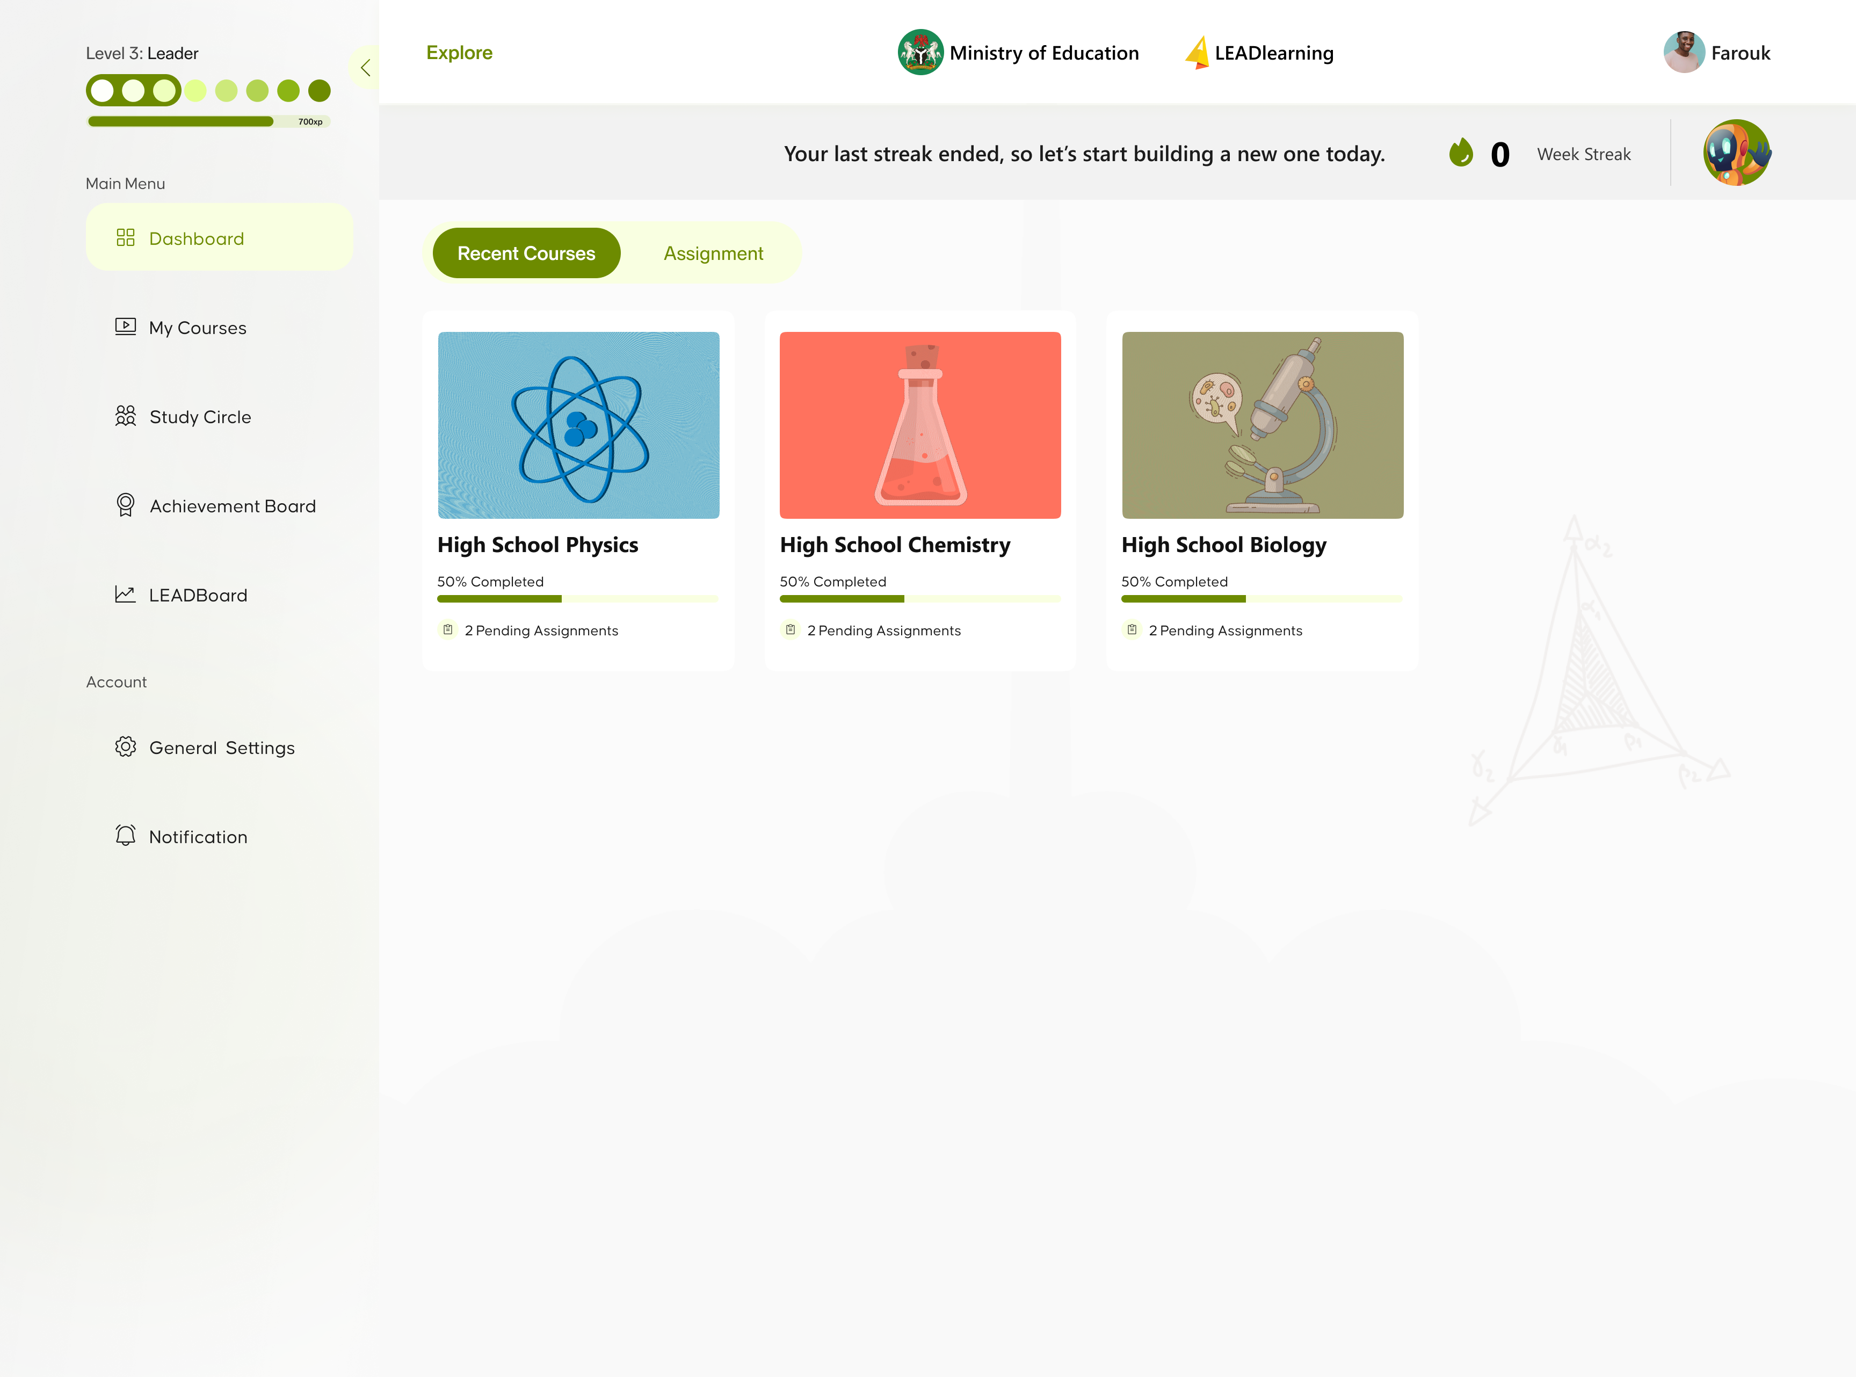Click the green flame streak icon
The image size is (1856, 1377).
click(1461, 153)
